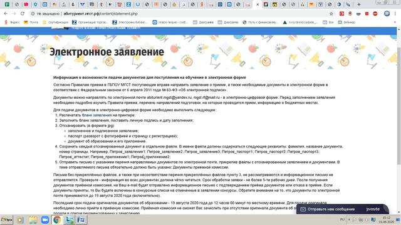Click 'Отсканировать (в формате jpg)' list item

click(86, 126)
